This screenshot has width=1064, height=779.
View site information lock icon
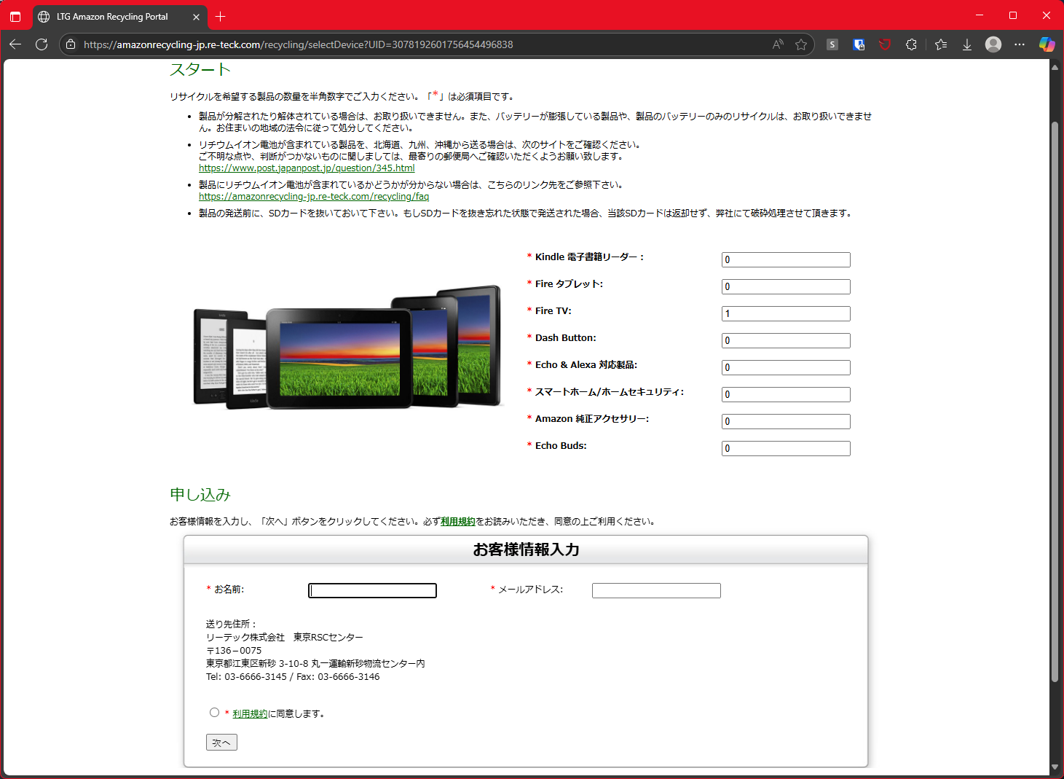(70, 44)
